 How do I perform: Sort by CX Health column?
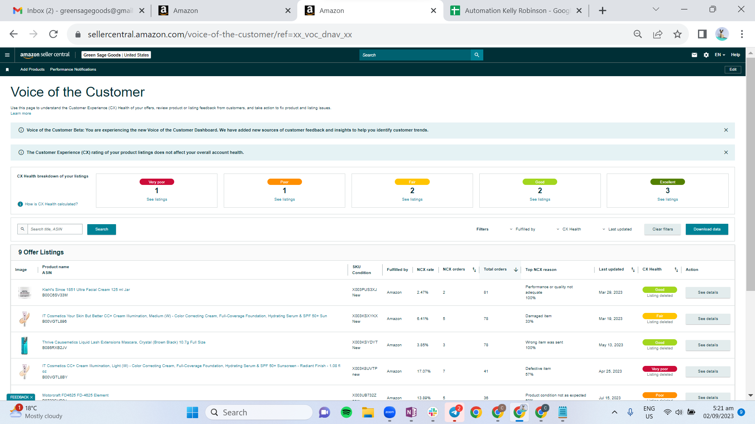click(676, 270)
